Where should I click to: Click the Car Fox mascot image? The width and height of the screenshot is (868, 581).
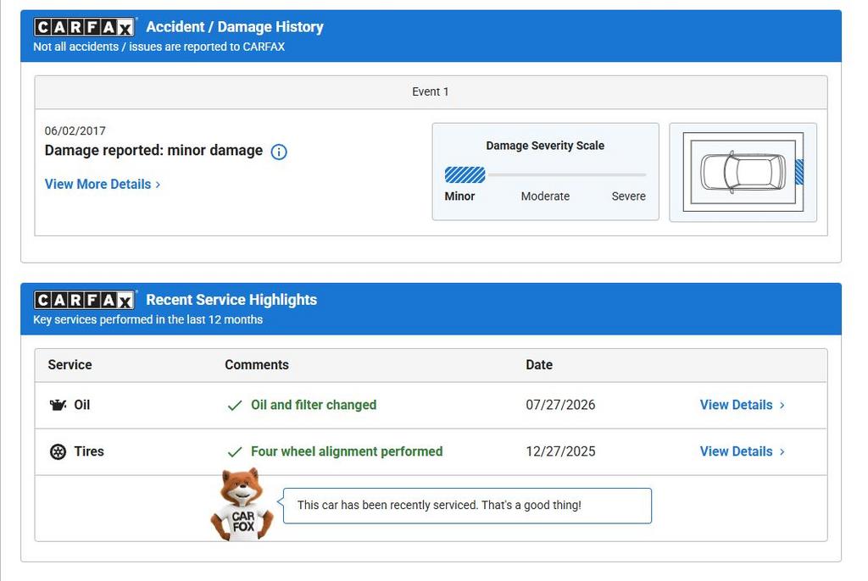pyautogui.click(x=242, y=505)
